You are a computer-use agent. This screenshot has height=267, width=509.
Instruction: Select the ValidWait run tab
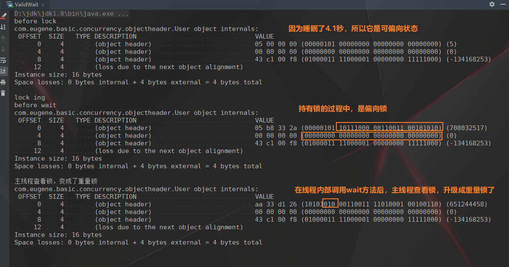click(x=25, y=4)
